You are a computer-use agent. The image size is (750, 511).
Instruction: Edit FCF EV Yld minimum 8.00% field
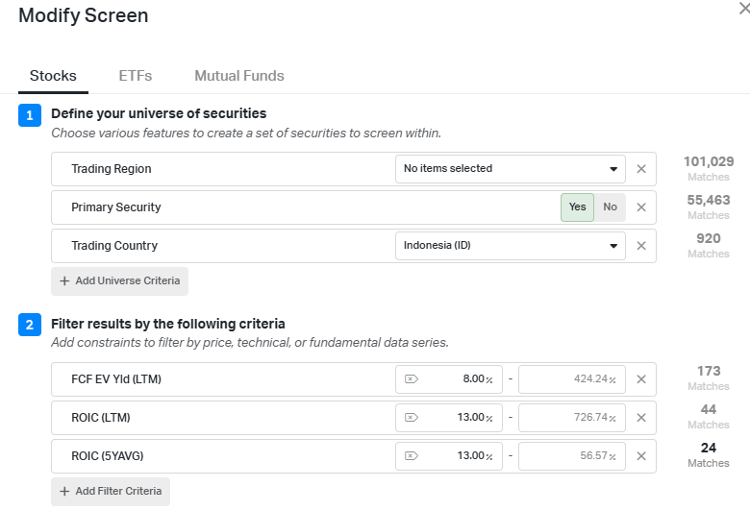pyautogui.click(x=449, y=379)
